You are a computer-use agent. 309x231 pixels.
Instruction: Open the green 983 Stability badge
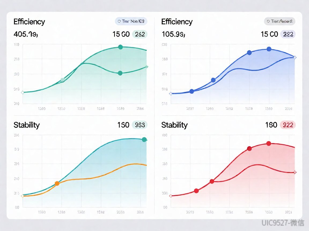pos(140,125)
